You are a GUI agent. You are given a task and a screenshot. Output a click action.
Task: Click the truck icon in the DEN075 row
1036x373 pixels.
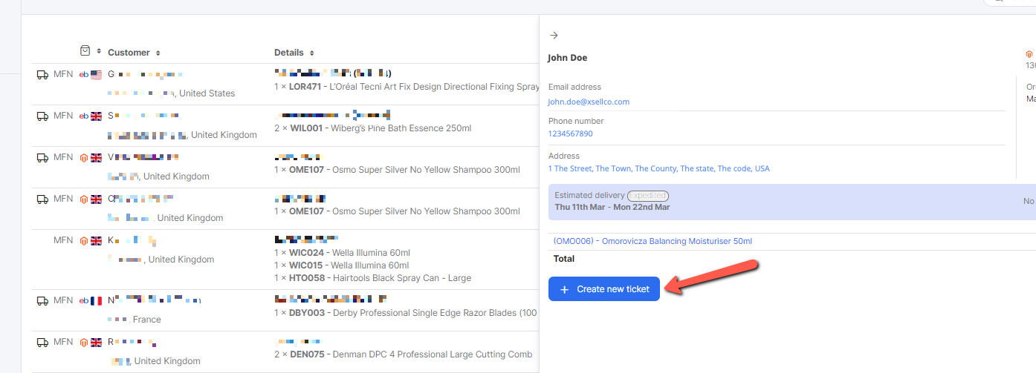[x=42, y=342]
